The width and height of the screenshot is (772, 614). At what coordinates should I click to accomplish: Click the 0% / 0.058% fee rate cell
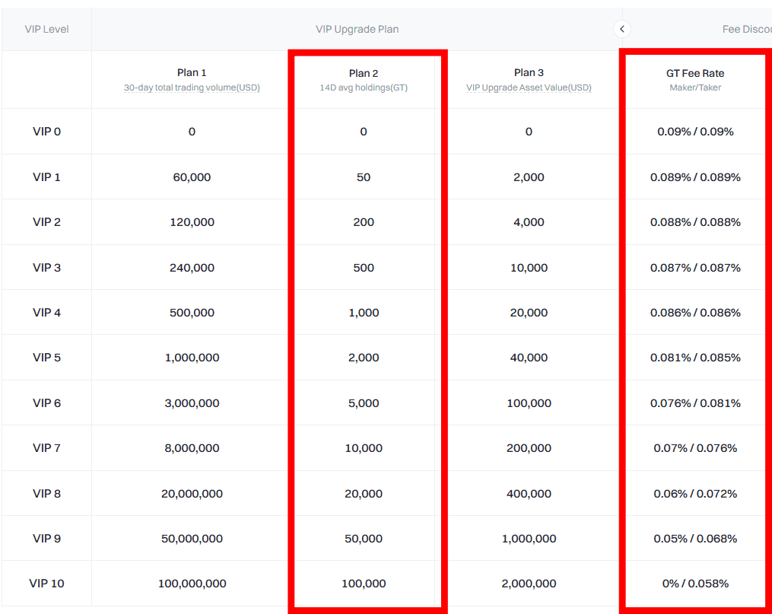click(695, 584)
